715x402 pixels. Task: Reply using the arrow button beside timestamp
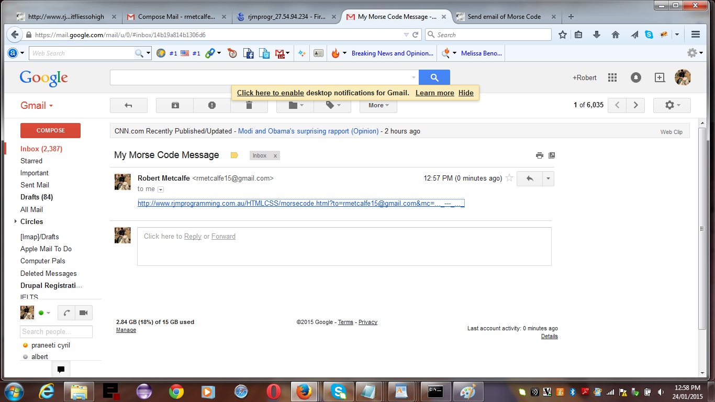(530, 178)
